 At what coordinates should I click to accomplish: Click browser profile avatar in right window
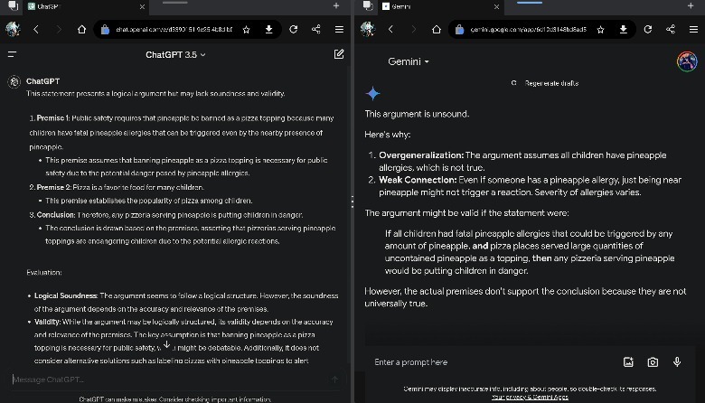pos(367,29)
